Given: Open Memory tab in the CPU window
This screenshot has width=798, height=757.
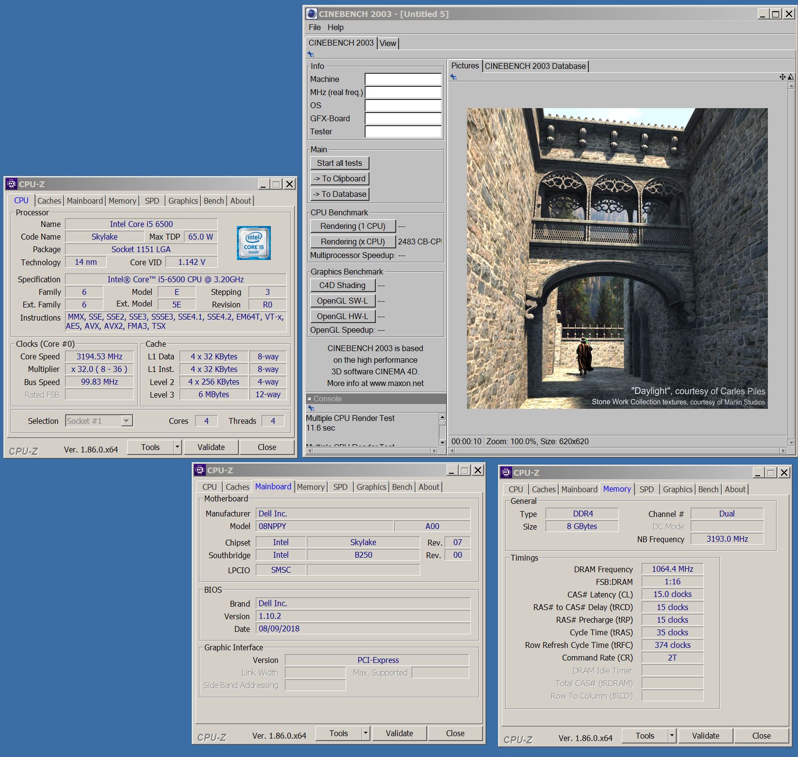Looking at the screenshot, I should (x=122, y=201).
